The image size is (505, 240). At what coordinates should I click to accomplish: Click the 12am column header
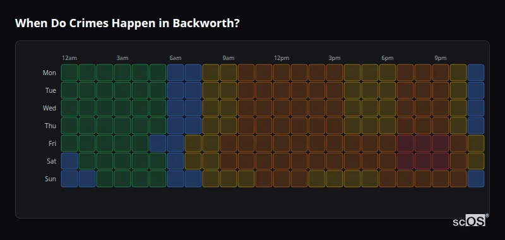[x=69, y=58]
